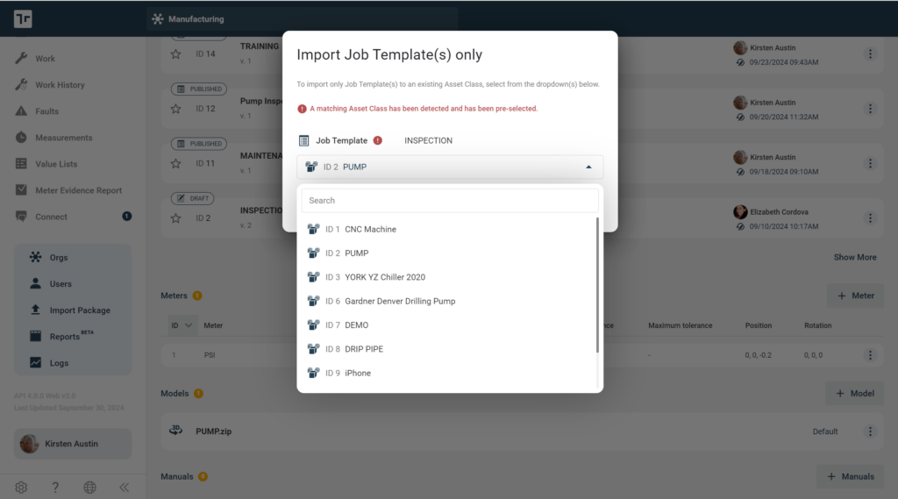
Task: Open Measurements from the sidebar
Action: [63, 138]
